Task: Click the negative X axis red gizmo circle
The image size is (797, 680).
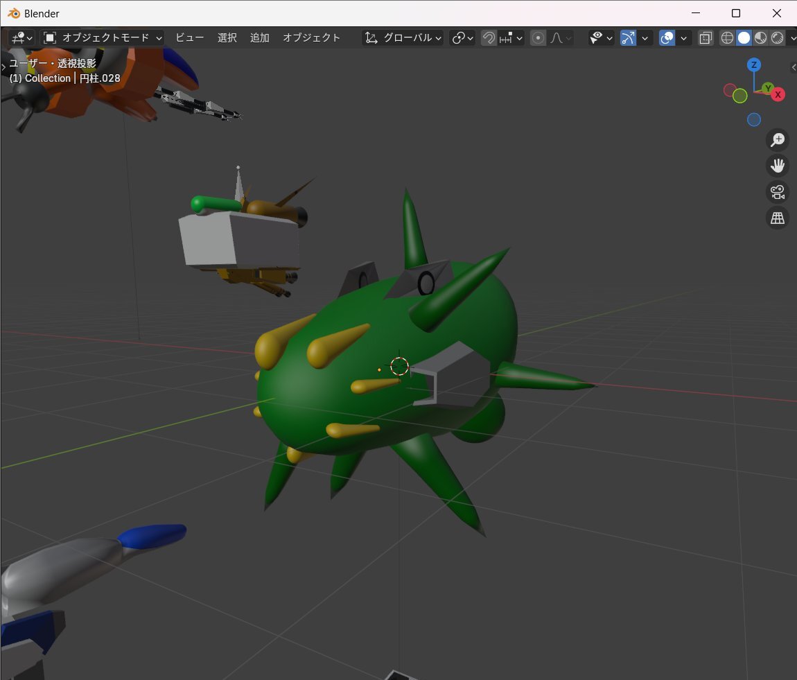Action: point(730,91)
